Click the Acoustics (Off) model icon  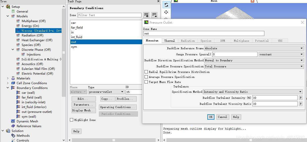coord(18,64)
